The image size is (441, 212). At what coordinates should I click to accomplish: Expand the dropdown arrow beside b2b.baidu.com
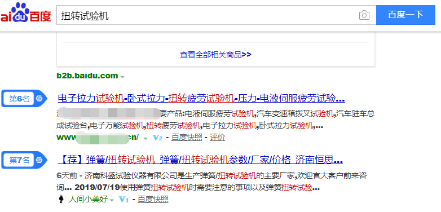(x=122, y=77)
